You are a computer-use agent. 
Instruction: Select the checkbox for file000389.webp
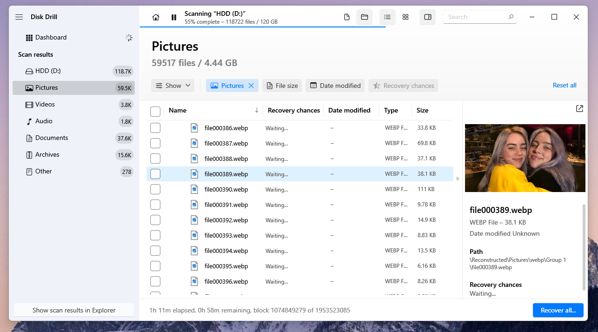point(155,174)
